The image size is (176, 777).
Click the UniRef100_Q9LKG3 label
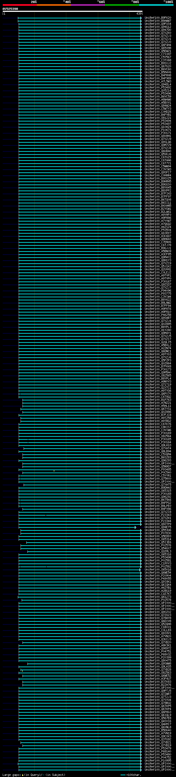coord(158,445)
